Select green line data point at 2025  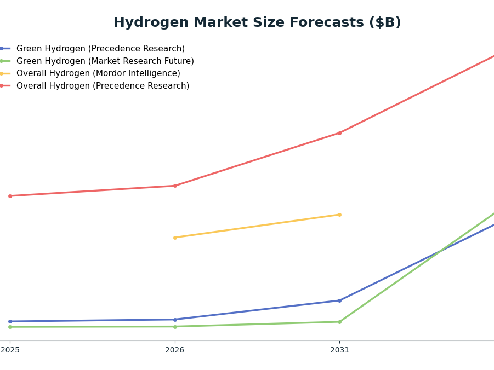click(x=10, y=327)
